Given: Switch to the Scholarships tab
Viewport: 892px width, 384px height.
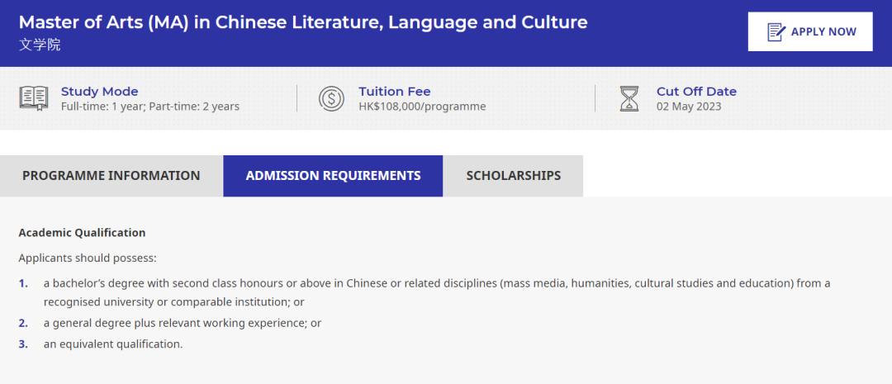Looking at the screenshot, I should [x=513, y=176].
